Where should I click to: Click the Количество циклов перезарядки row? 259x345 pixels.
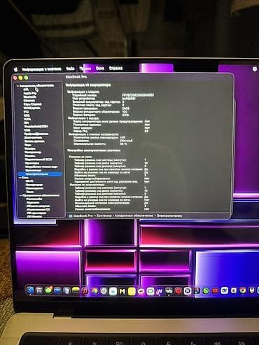click(x=99, y=138)
